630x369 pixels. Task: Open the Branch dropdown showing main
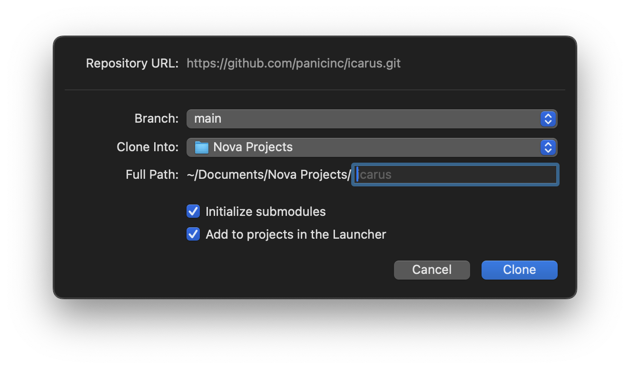pos(372,119)
